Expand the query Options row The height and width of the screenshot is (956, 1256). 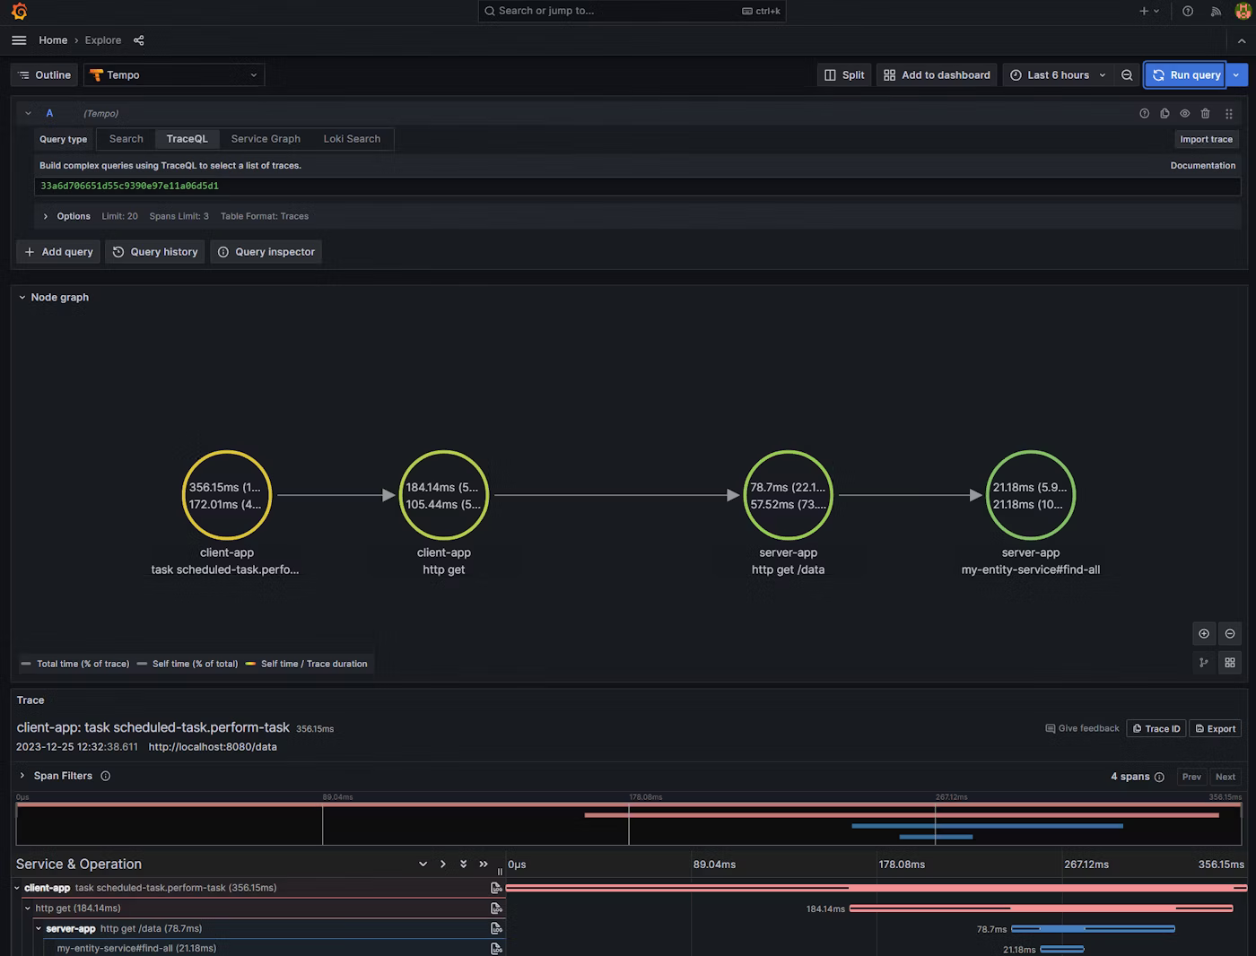point(46,216)
